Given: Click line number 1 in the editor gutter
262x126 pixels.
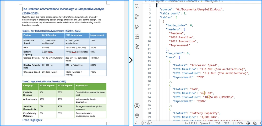Looking at the screenshot, I should point(150,5).
